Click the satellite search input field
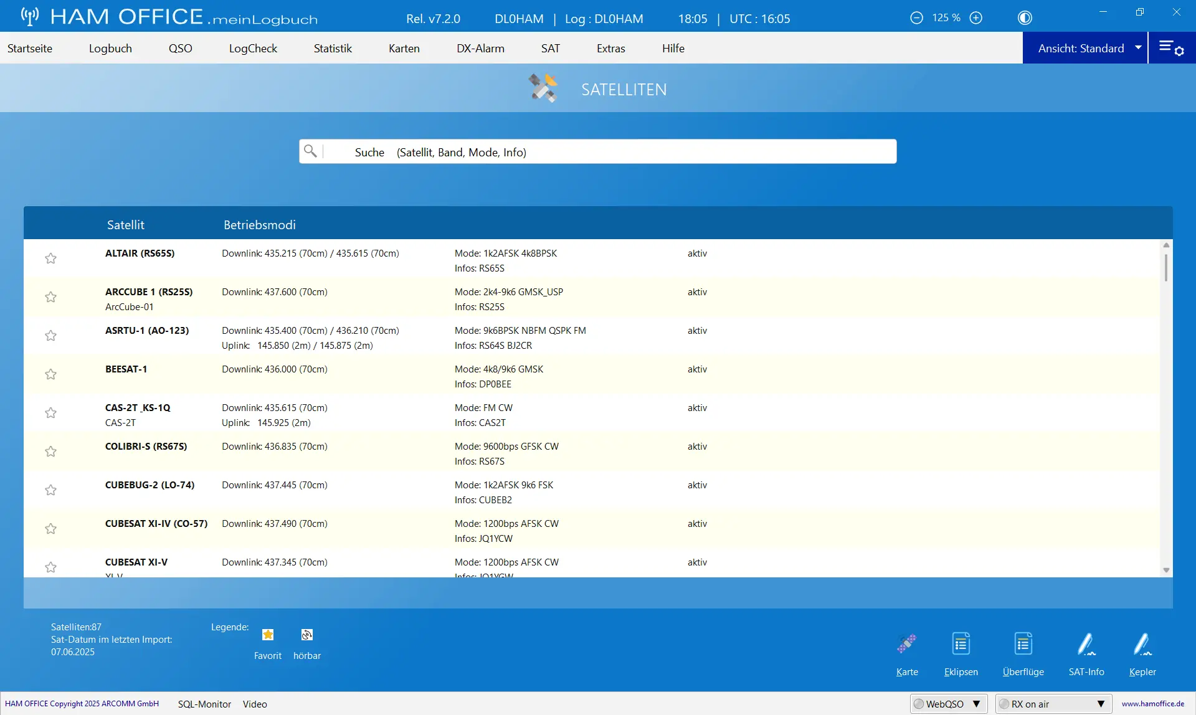 597,151
